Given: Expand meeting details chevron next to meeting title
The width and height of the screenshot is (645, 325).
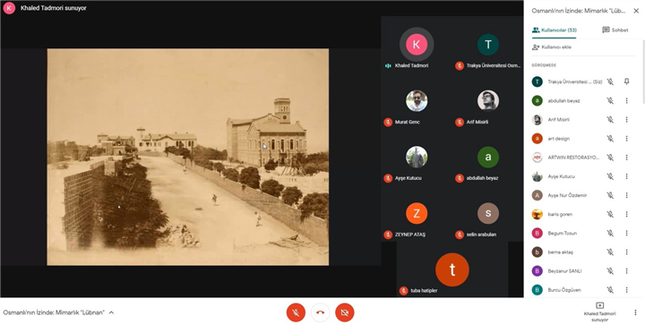Looking at the screenshot, I should (111, 312).
